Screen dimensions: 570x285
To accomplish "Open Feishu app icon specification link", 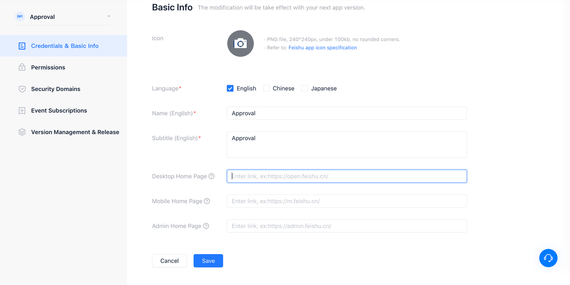I will point(323,48).
